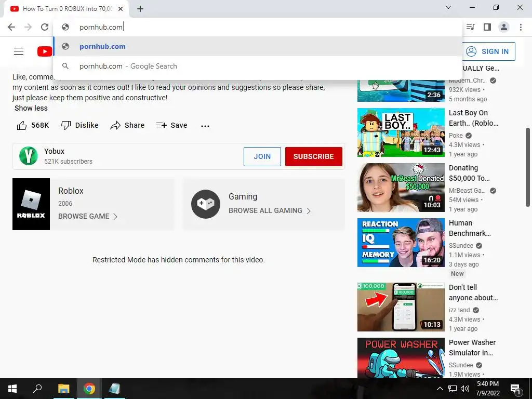Choose the Google Search suggestion row
The width and height of the screenshot is (532, 399).
[258, 66]
